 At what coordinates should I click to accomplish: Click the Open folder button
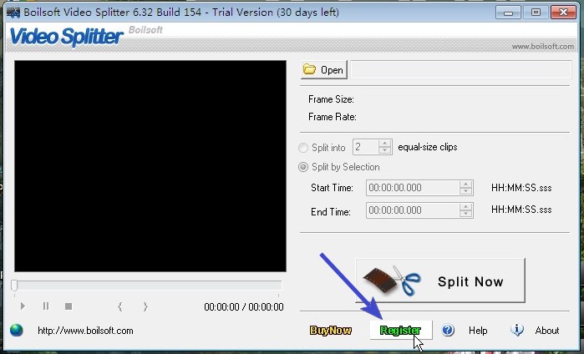323,69
